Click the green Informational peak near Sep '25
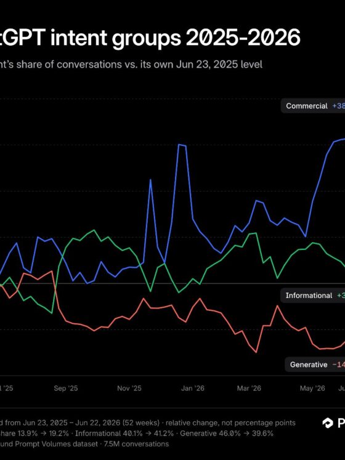The image size is (345, 460). [94, 230]
